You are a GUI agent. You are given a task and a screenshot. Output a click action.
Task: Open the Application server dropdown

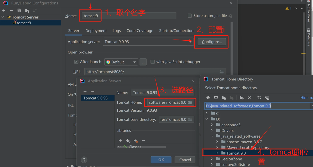click(x=148, y=42)
